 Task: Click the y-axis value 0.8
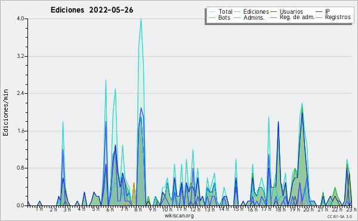[x=20, y=168]
